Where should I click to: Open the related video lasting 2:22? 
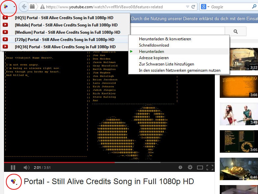(244, 59)
